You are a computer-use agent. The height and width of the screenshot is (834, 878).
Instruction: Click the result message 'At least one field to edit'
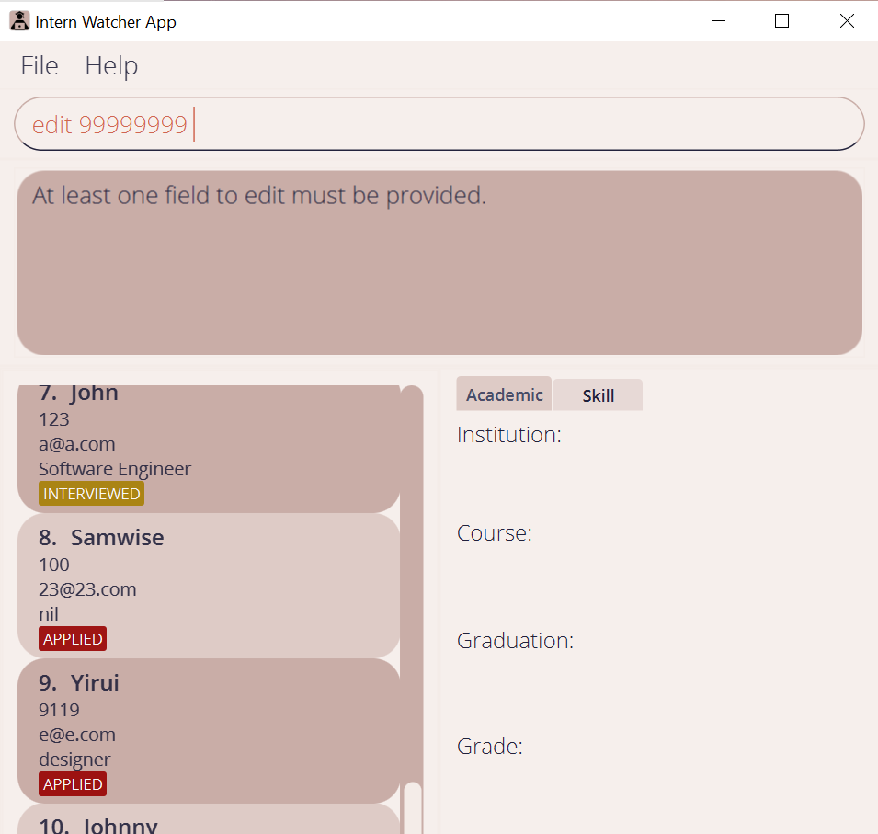(258, 196)
